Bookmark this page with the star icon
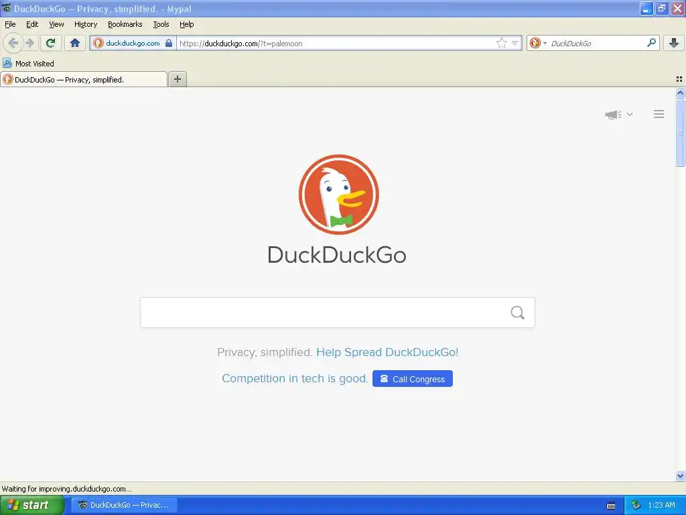This screenshot has width=686, height=515. [x=501, y=43]
